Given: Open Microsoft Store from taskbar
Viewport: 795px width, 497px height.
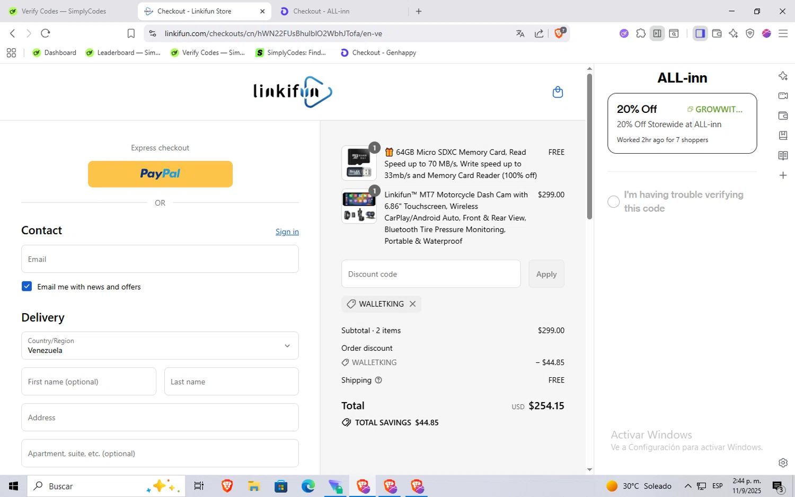Looking at the screenshot, I should [280, 486].
